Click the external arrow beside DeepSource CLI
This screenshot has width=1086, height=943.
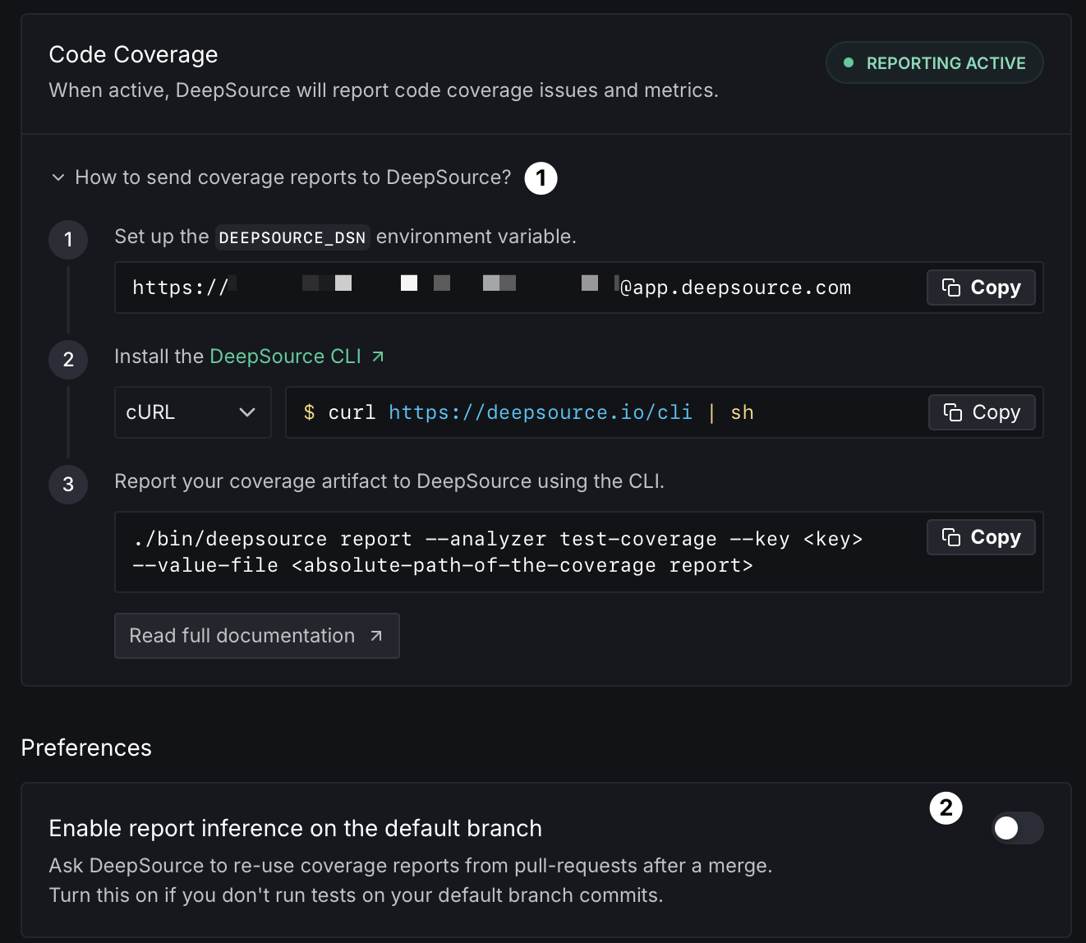click(378, 356)
